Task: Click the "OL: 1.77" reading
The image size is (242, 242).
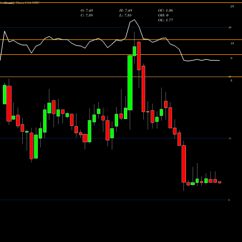Action: tap(166, 20)
